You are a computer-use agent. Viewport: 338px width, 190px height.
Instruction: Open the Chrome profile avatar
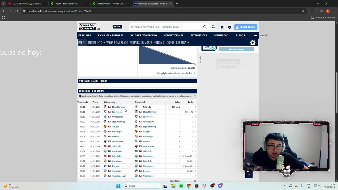pos(328,11)
